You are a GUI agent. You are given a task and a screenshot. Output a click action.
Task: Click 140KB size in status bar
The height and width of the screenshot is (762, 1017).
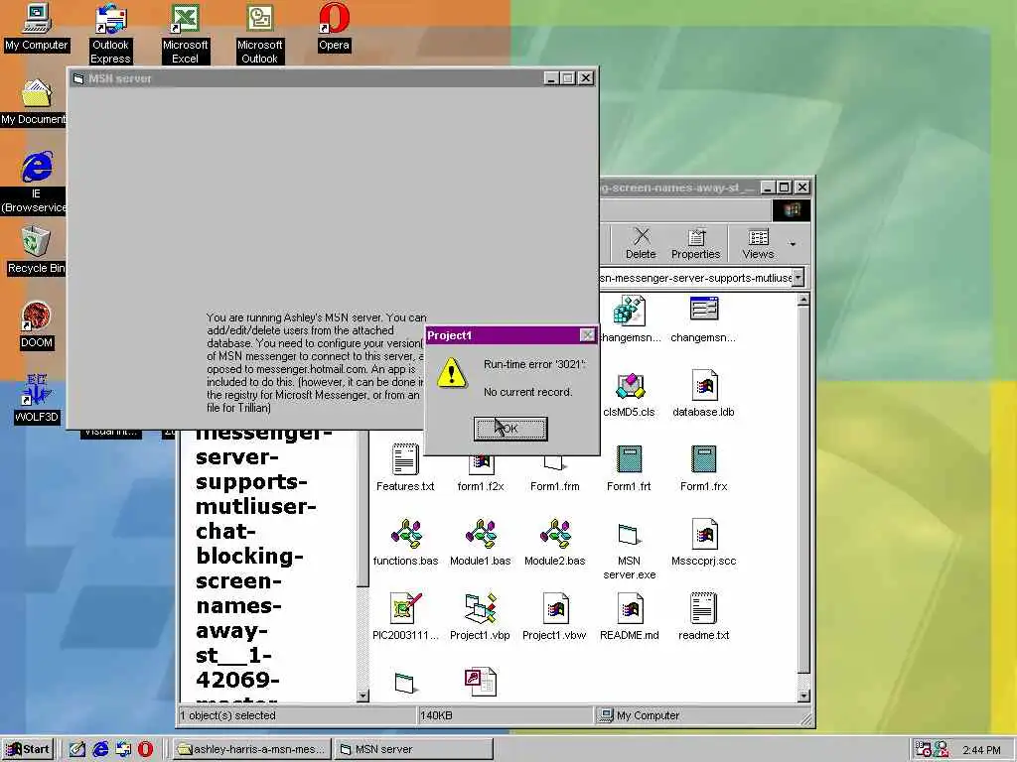tap(436, 715)
